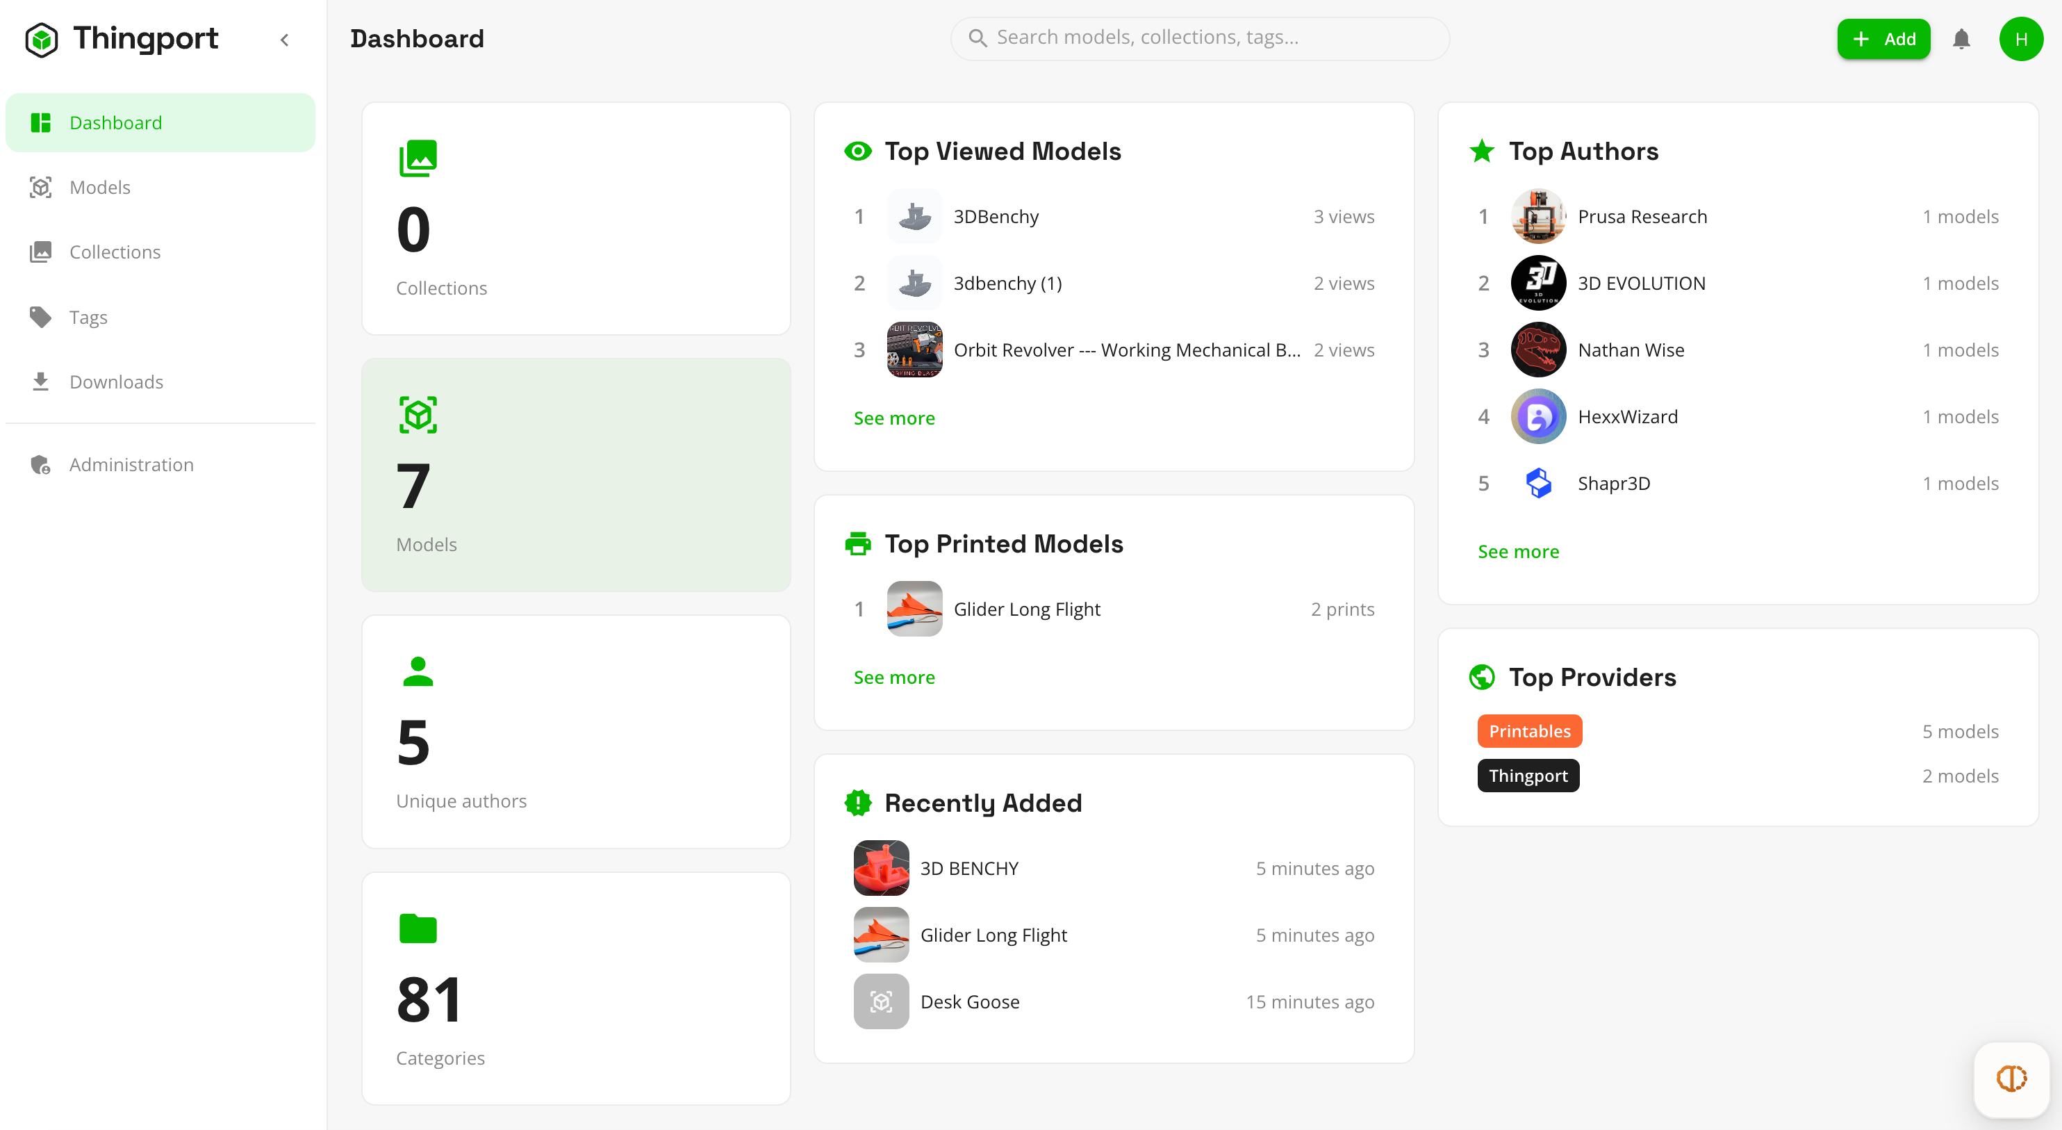The image size is (2062, 1130).
Task: Click the Prusa Research author avatar
Action: point(1537,216)
